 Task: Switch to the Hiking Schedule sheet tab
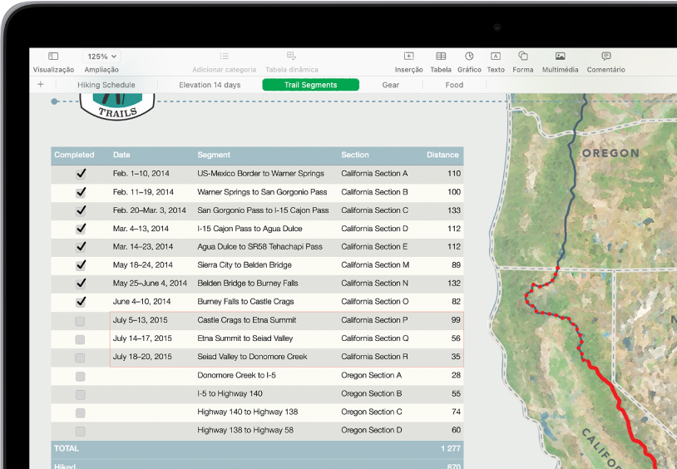106,85
